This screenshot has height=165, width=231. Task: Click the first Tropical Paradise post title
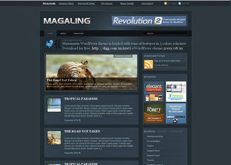81,99
